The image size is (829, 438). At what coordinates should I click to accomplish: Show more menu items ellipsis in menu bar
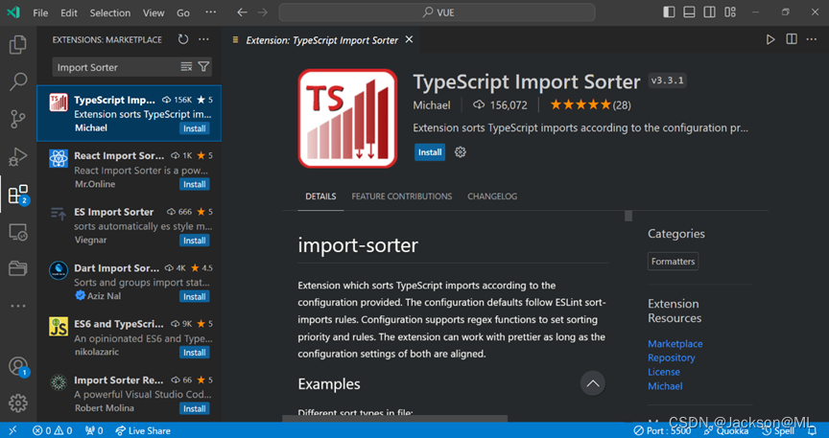pos(210,12)
